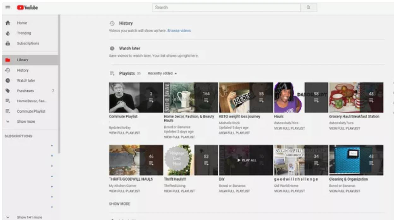Viewport: 394px width, 220px height.
Task: Select the Trending flame icon
Action: pyautogui.click(x=8, y=33)
